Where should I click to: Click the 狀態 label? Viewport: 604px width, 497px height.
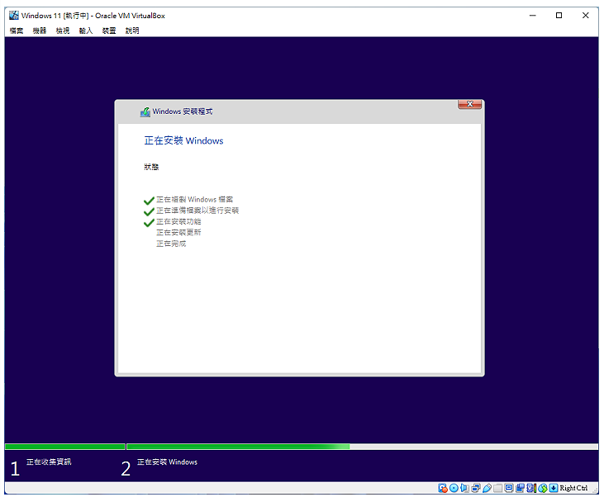(151, 167)
